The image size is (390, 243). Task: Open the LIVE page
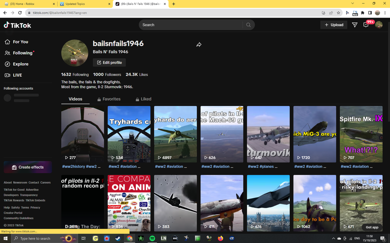[x=13, y=75]
